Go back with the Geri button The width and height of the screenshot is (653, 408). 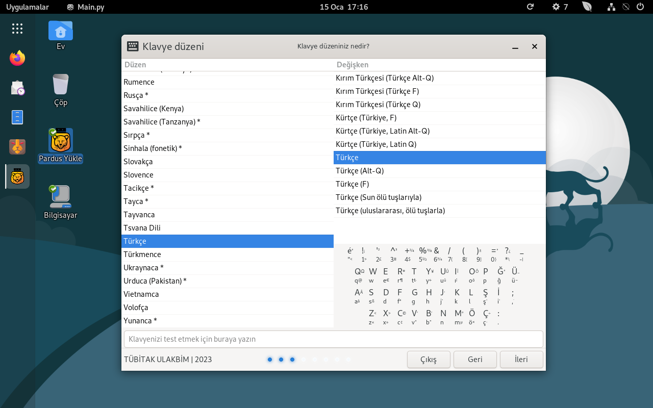(x=475, y=360)
